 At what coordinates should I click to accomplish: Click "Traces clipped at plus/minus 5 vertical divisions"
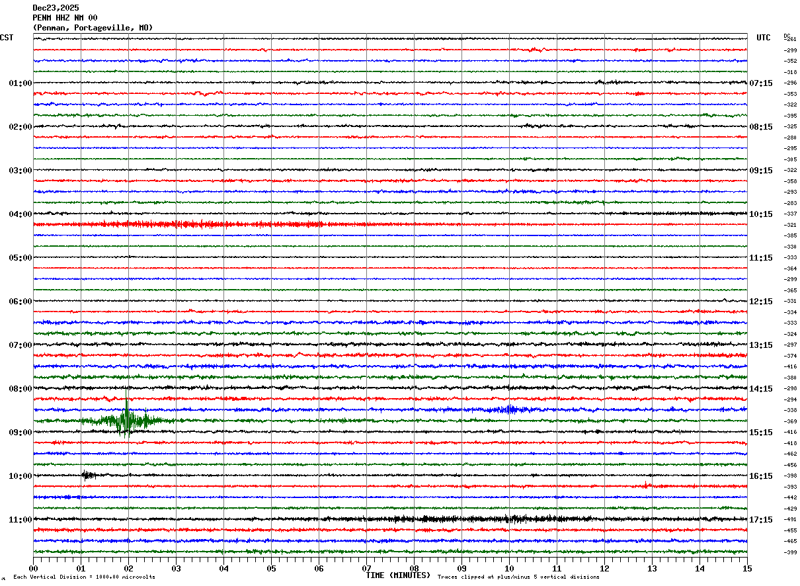(x=518, y=577)
